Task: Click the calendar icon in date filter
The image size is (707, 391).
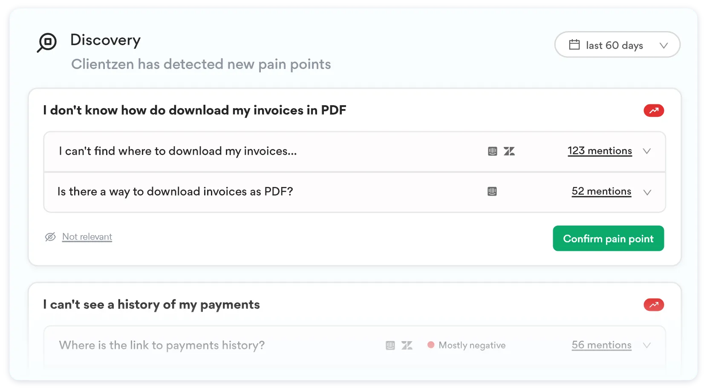Action: [574, 45]
